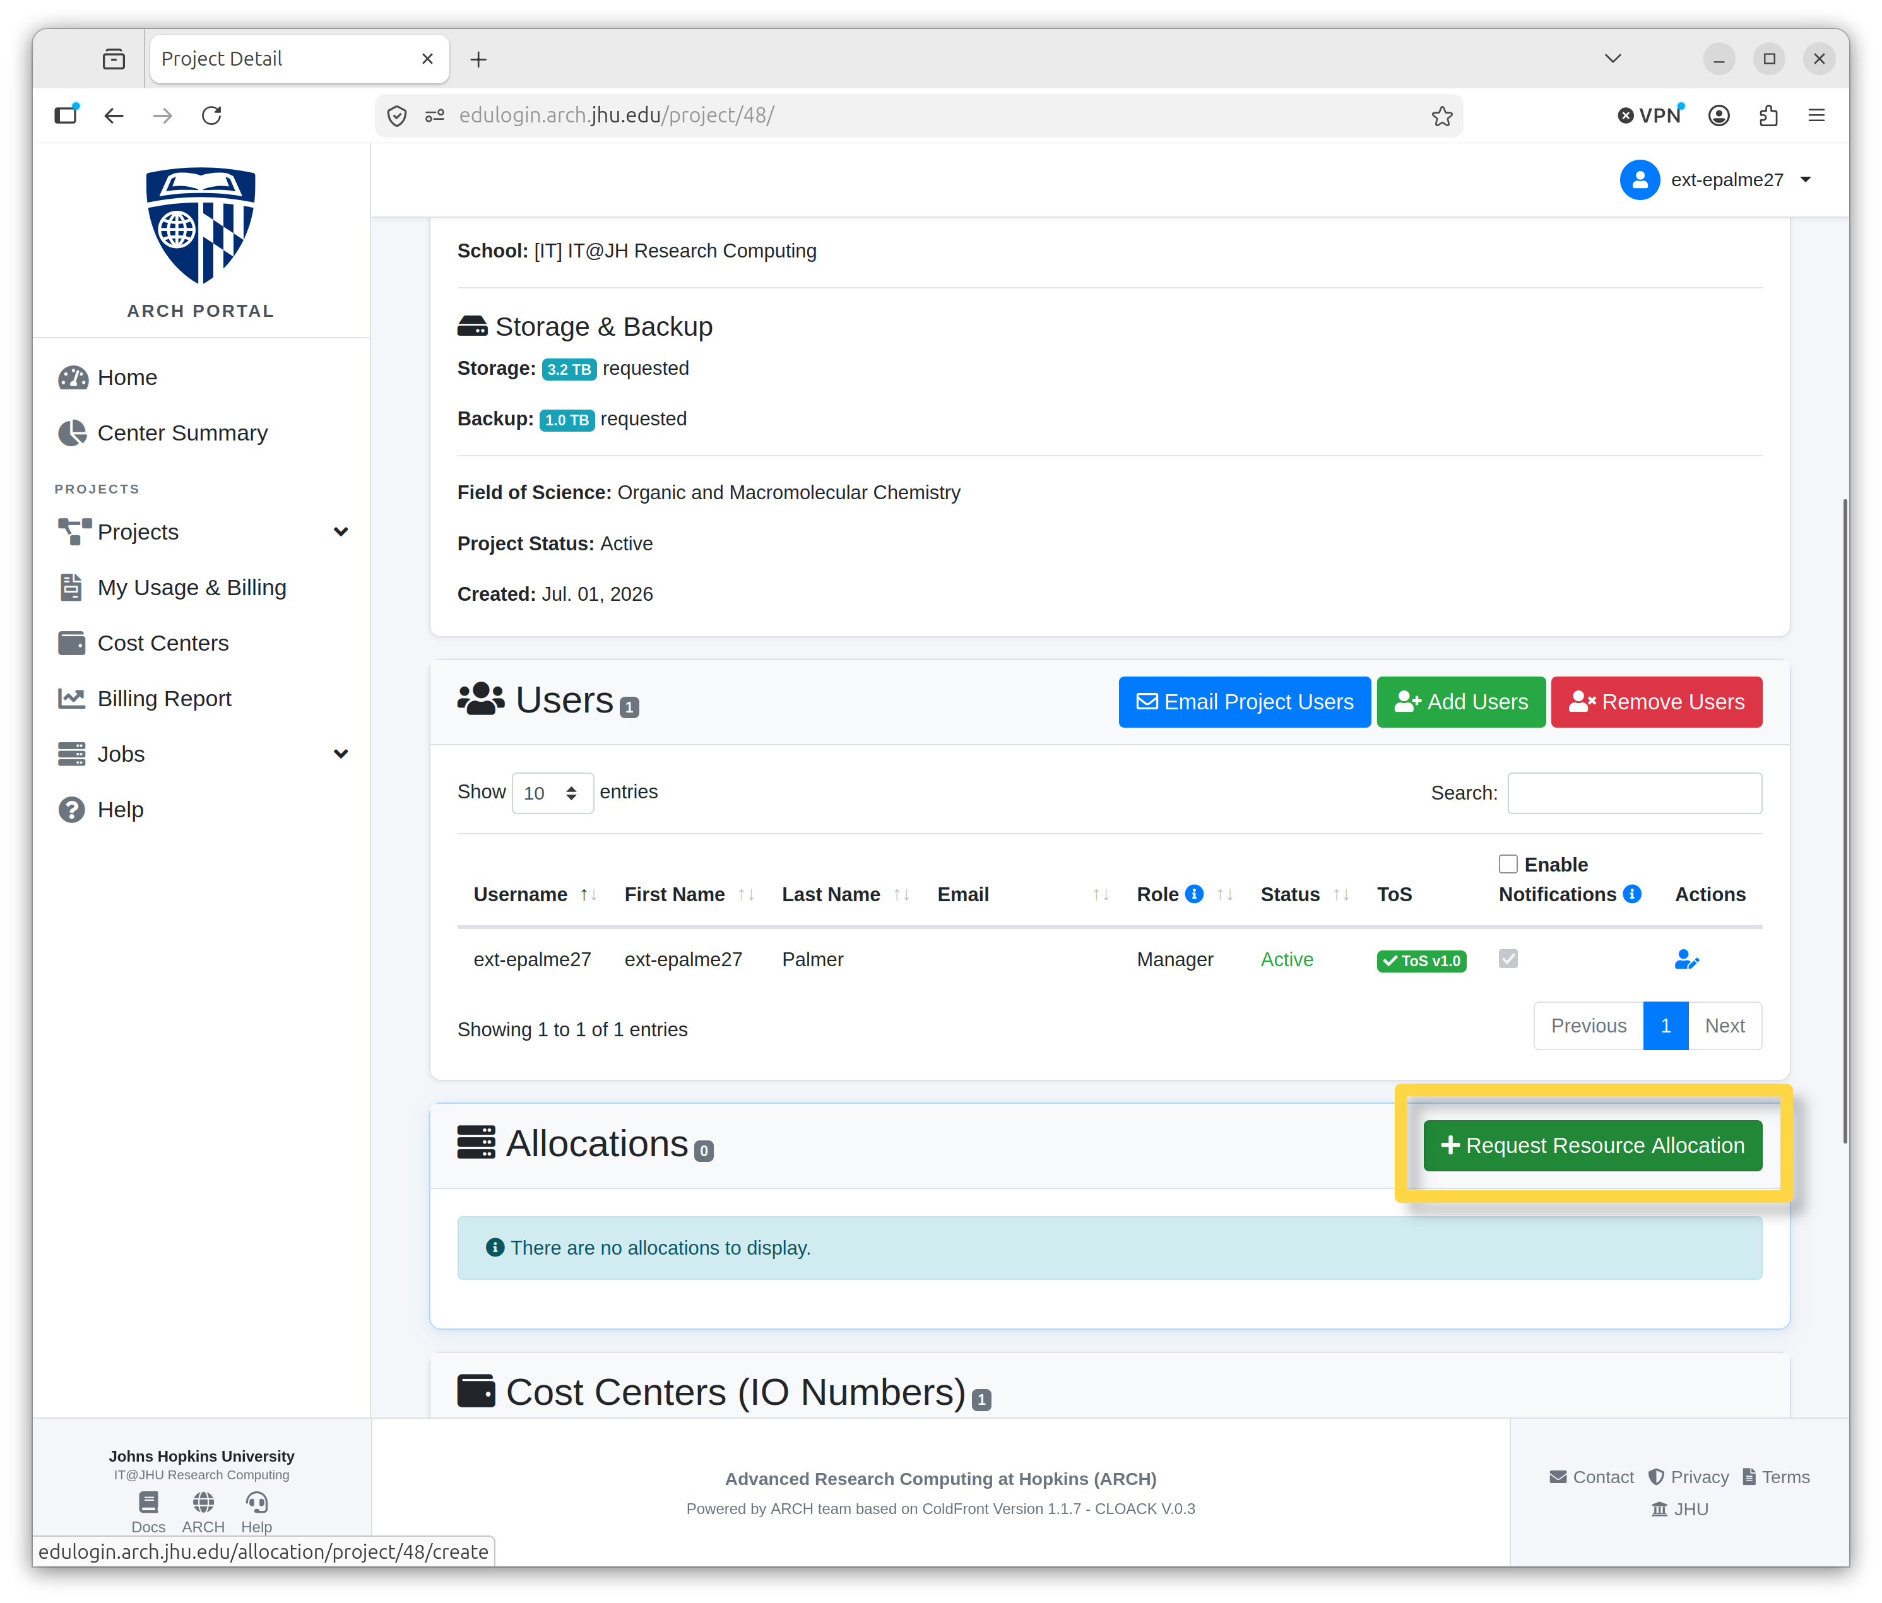Click Request Resource Allocation button
This screenshot has height=1603, width=1882.
click(x=1592, y=1145)
